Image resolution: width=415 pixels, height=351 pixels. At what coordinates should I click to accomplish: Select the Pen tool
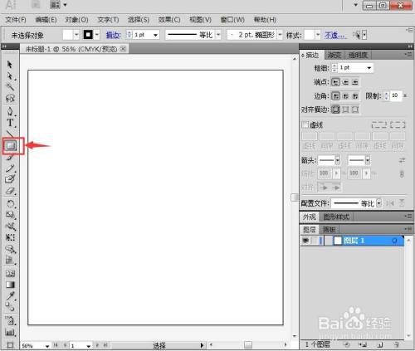[x=10, y=111]
